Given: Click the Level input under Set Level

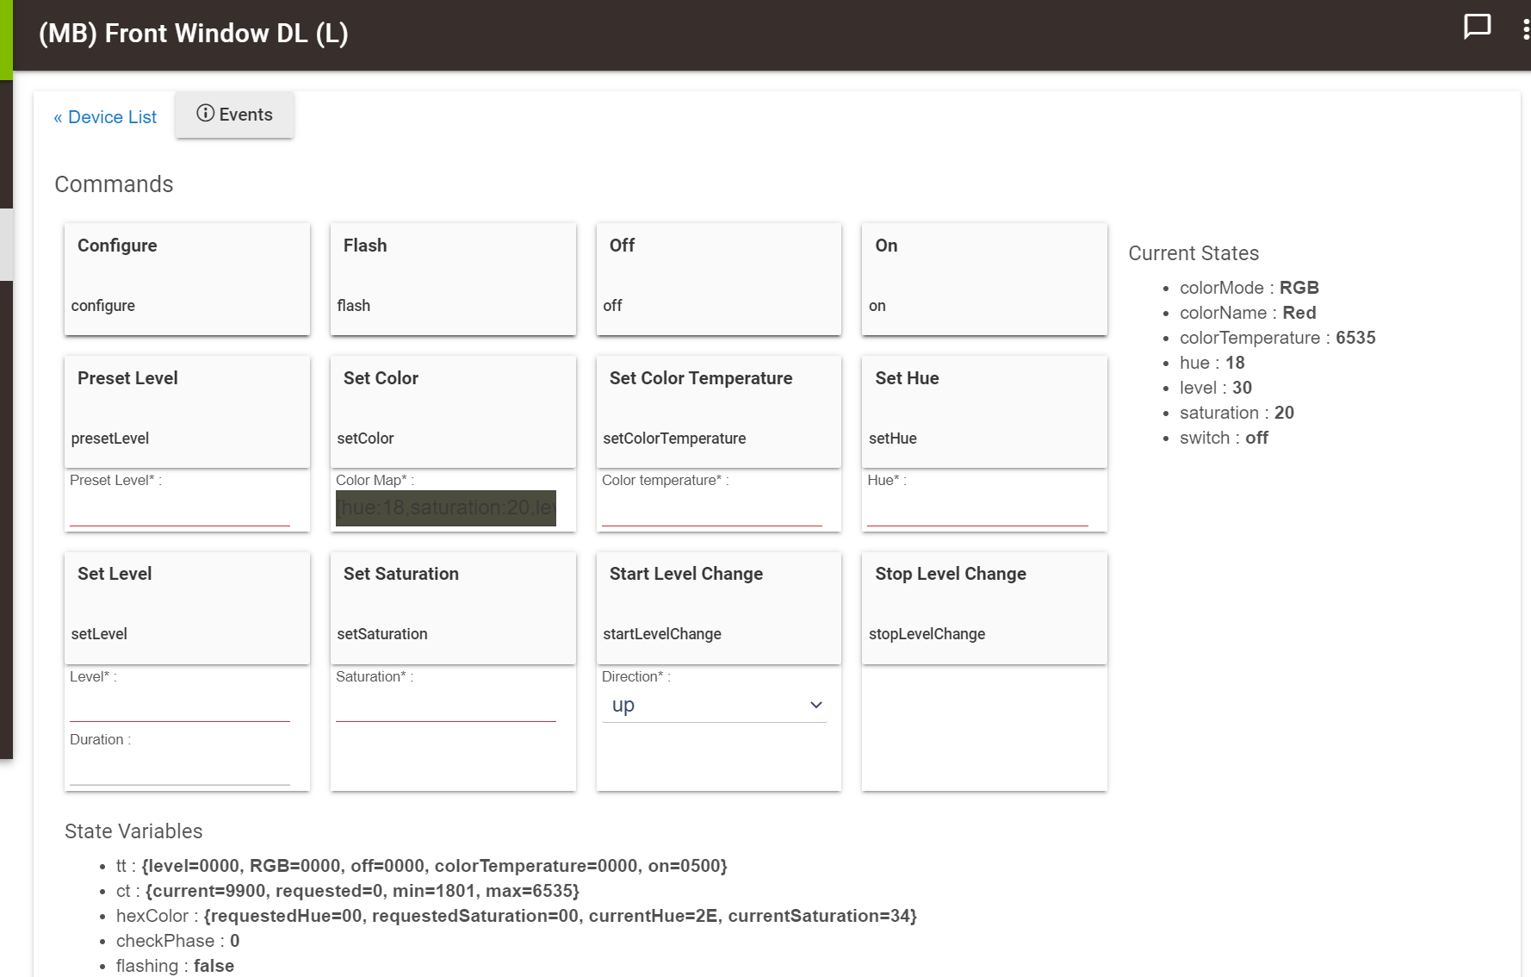Looking at the screenshot, I should click(x=180, y=705).
